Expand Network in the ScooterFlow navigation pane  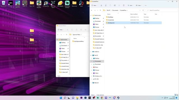(x=91, y=83)
